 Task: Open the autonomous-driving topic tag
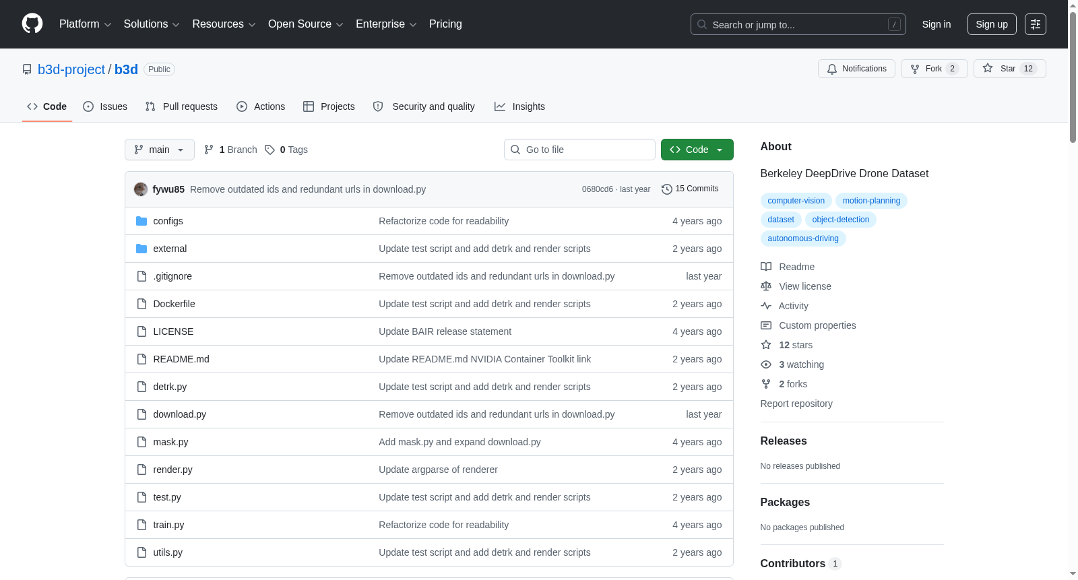pos(803,238)
